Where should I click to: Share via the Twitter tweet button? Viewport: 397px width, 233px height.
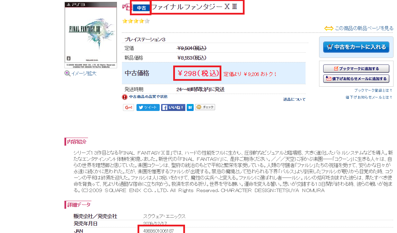[148, 107]
